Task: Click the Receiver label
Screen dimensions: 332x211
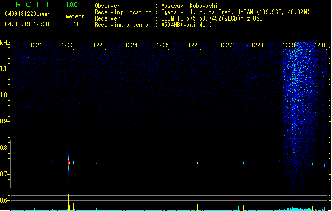Action: click(x=107, y=18)
